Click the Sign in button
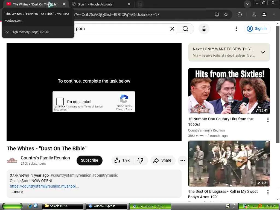This screenshot has width=280, height=210. coord(257,28)
